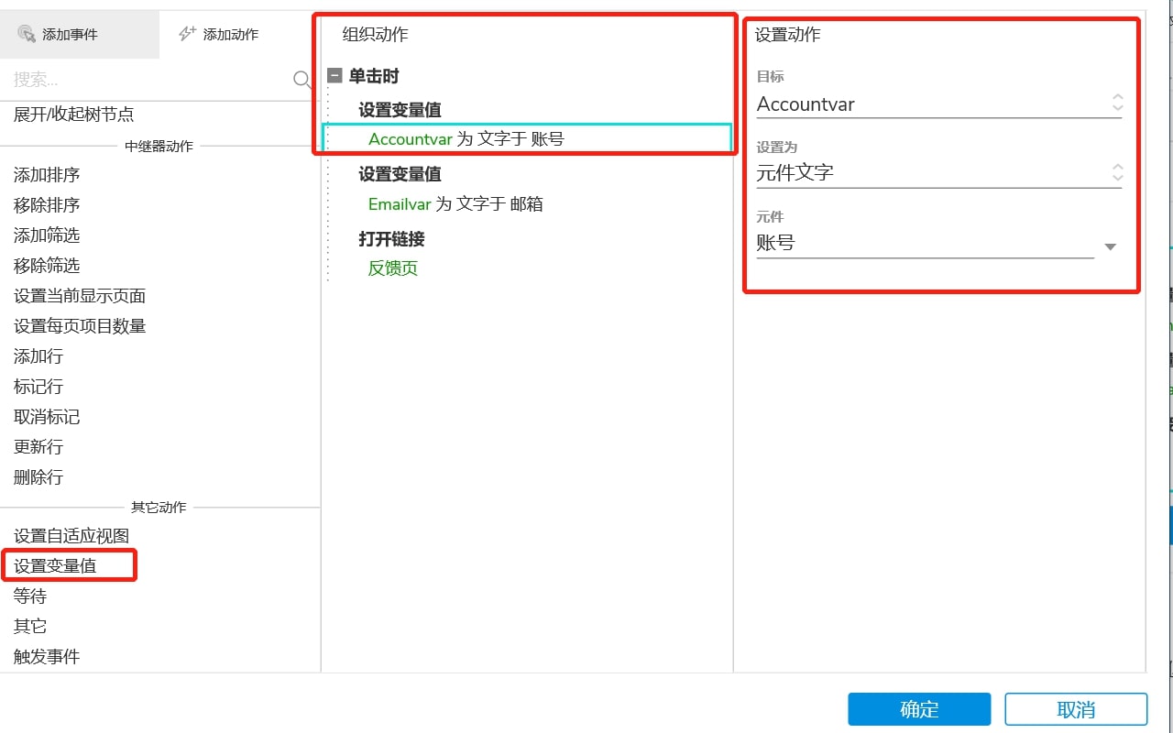
Task: Open the 元件 账号 dropdown arrow
Action: [1110, 246]
